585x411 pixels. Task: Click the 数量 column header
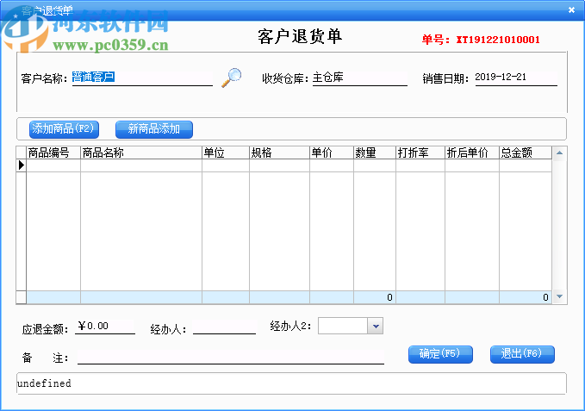(375, 153)
